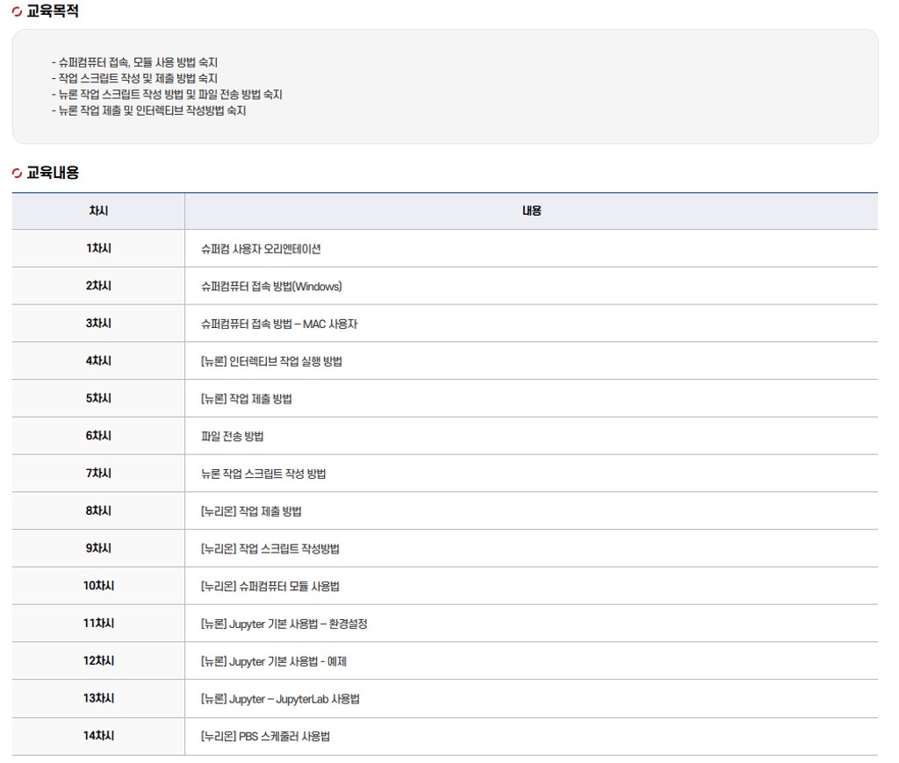
Task: Select the 차시 column header
Action: click(98, 211)
